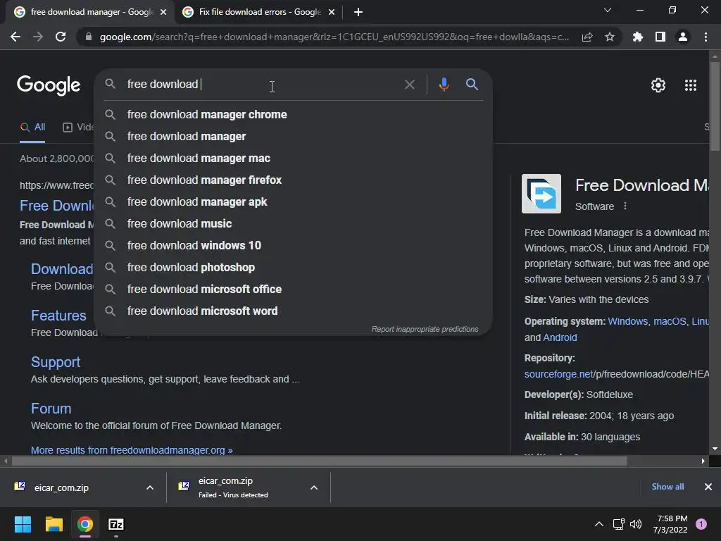Click the volume tray icon
The height and width of the screenshot is (541, 721).
tap(636, 524)
